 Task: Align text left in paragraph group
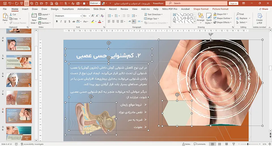109,22
